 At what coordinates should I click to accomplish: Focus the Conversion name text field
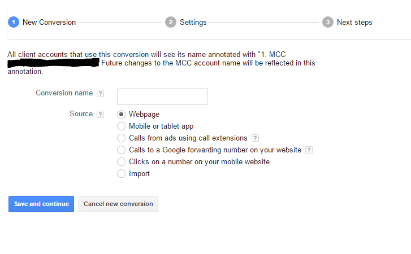tap(162, 97)
